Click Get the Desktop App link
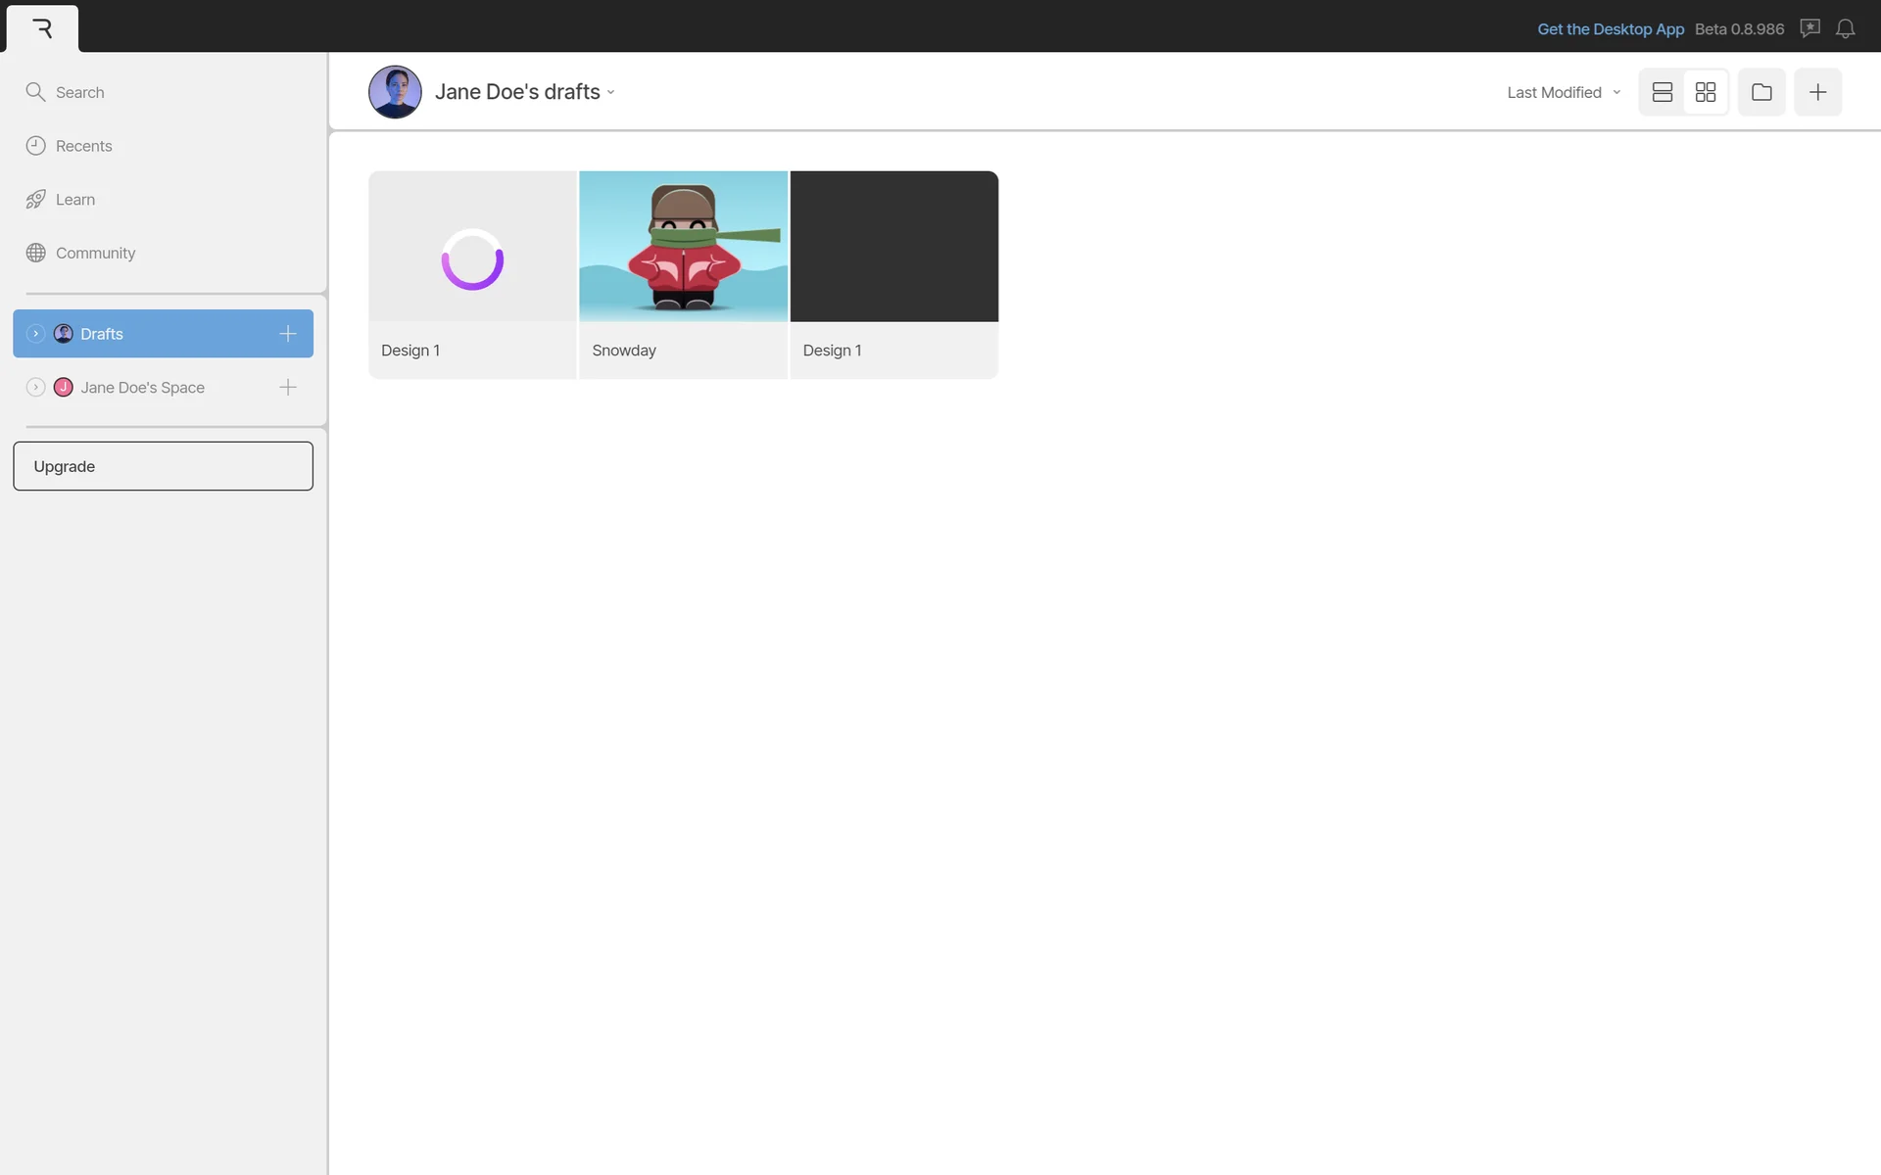Image resolution: width=1881 pixels, height=1175 pixels. tap(1610, 28)
